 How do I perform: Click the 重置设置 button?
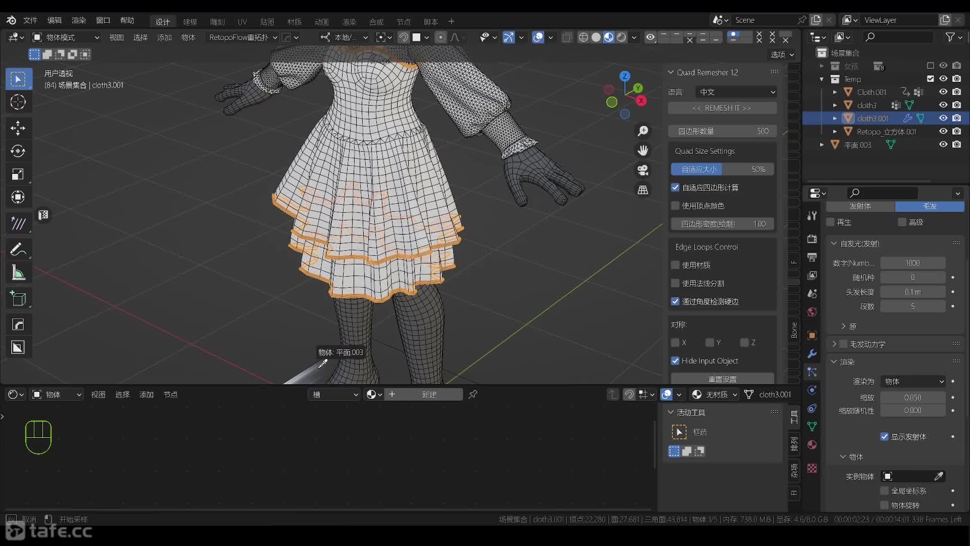coord(722,379)
